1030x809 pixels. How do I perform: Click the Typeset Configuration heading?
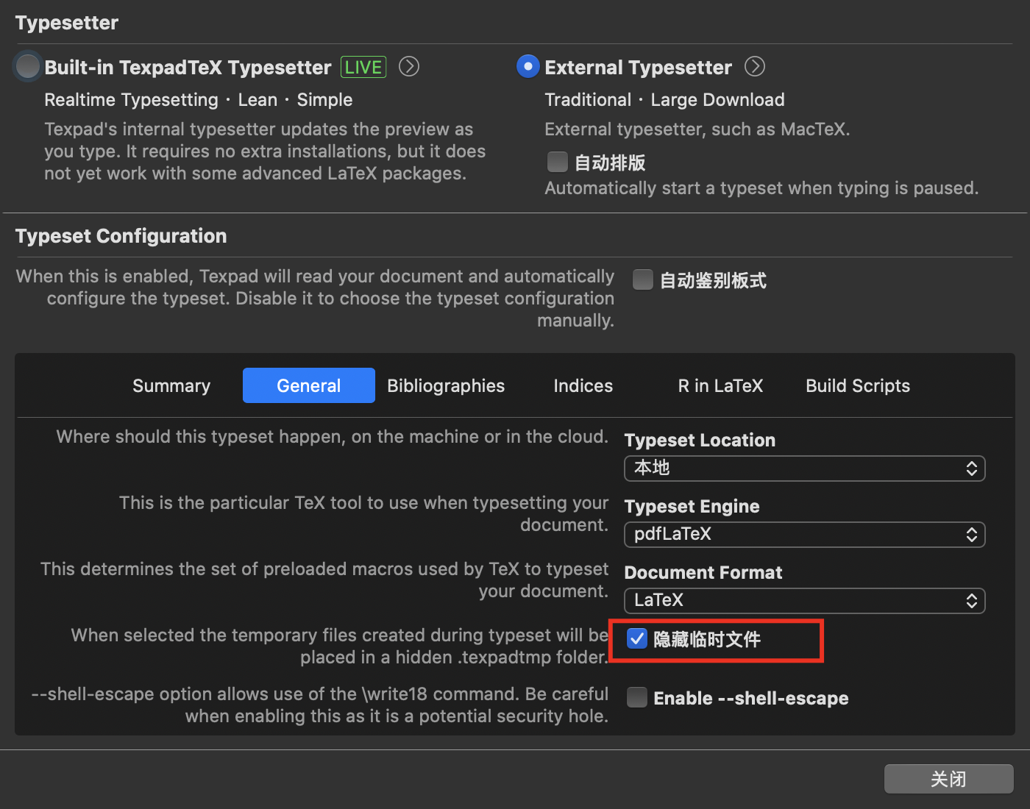click(121, 236)
